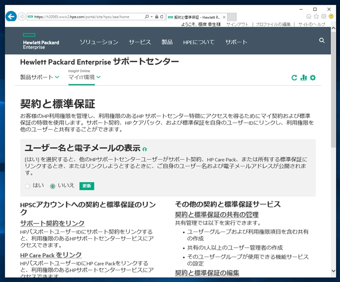Select the いいえ radio button
The width and height of the screenshot is (340, 282).
pos(52,186)
